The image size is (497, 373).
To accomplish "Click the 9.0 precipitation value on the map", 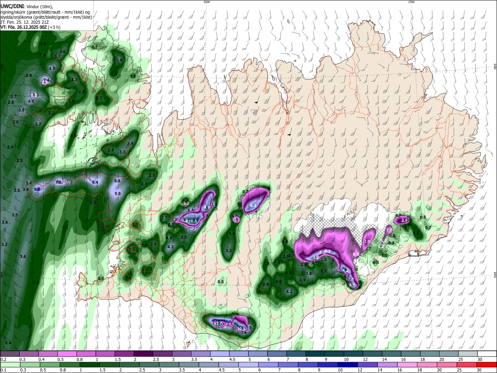I will [37, 189].
